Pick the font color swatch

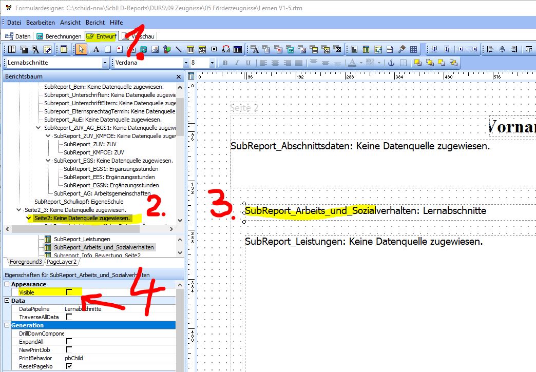click(352, 63)
